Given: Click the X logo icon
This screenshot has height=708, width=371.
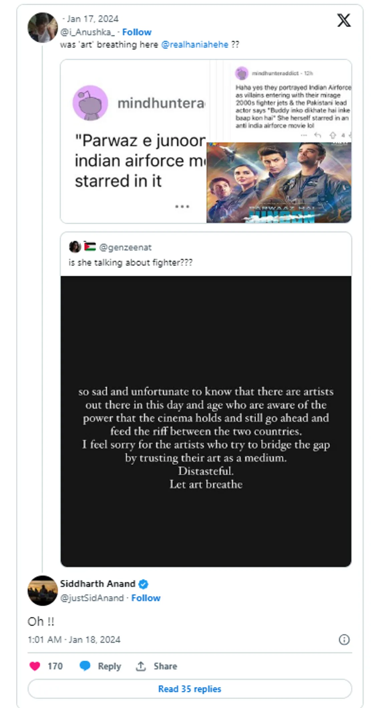Looking at the screenshot, I should coord(344,20).
